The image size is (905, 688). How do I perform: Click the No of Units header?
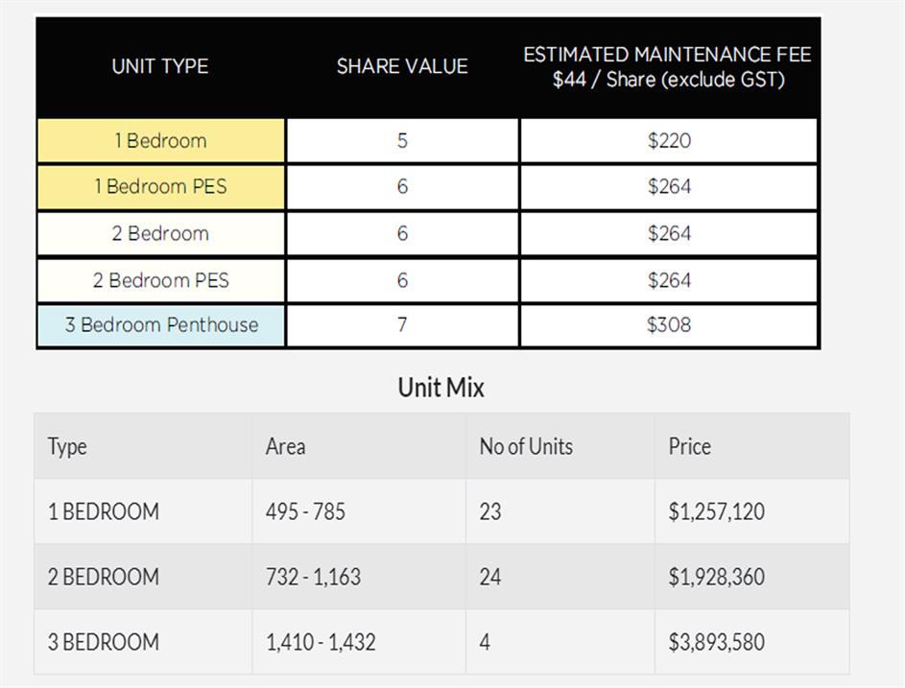526,446
